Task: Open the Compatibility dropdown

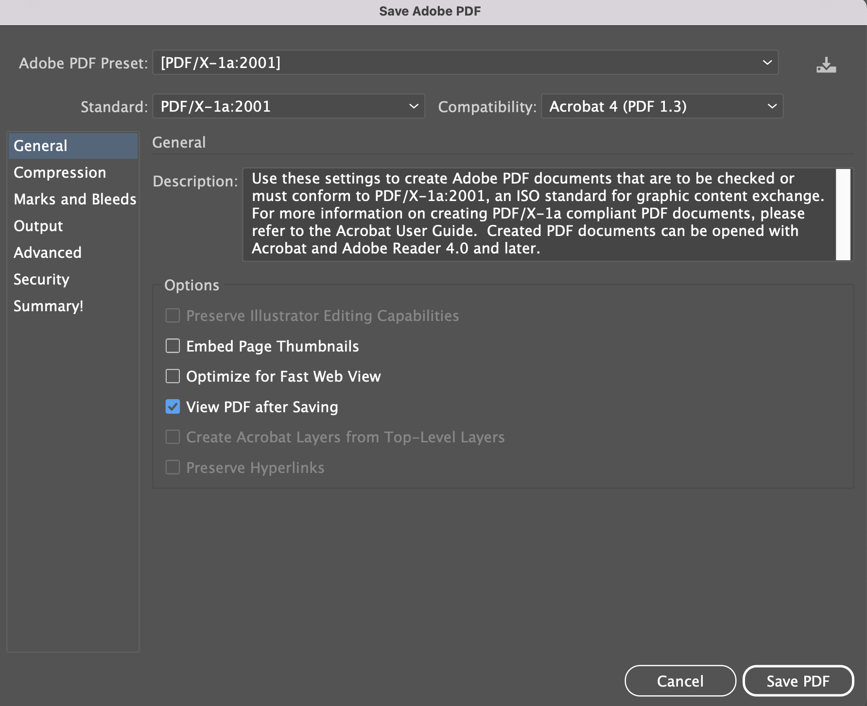Action: click(662, 106)
